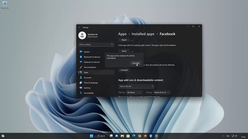Click the Uninstall button below the Reset section
This screenshot has height=139, width=248.
[124, 70]
